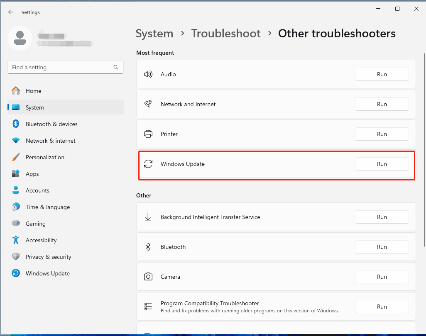Image resolution: width=426 pixels, height=336 pixels.
Task: Run the Camera troubleshooter
Action: (x=382, y=277)
